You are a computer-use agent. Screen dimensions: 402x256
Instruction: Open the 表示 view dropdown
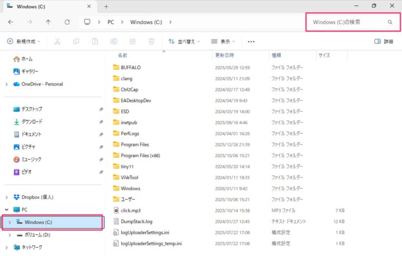(223, 41)
